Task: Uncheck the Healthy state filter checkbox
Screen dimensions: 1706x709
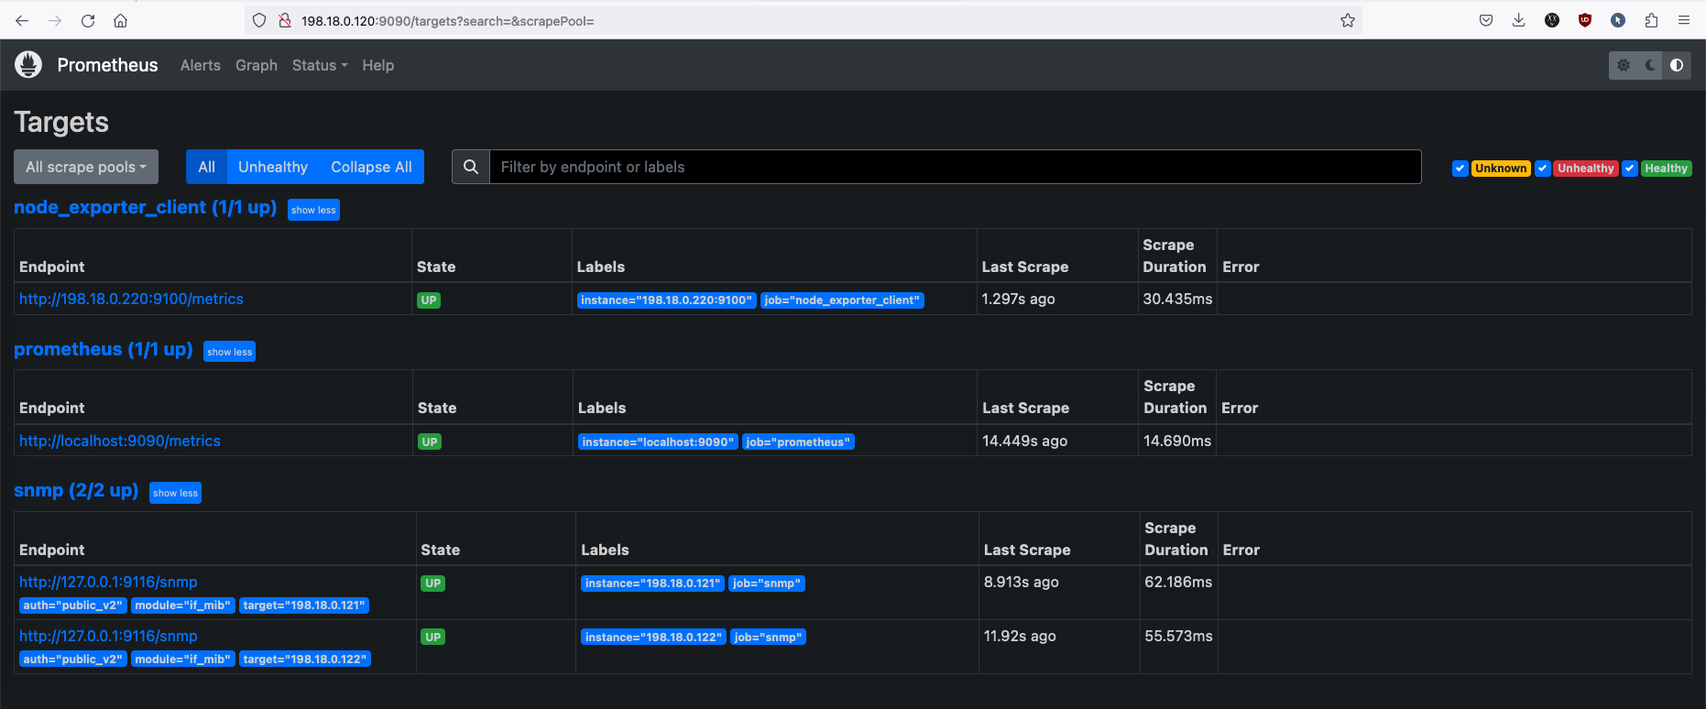Action: tap(1630, 169)
